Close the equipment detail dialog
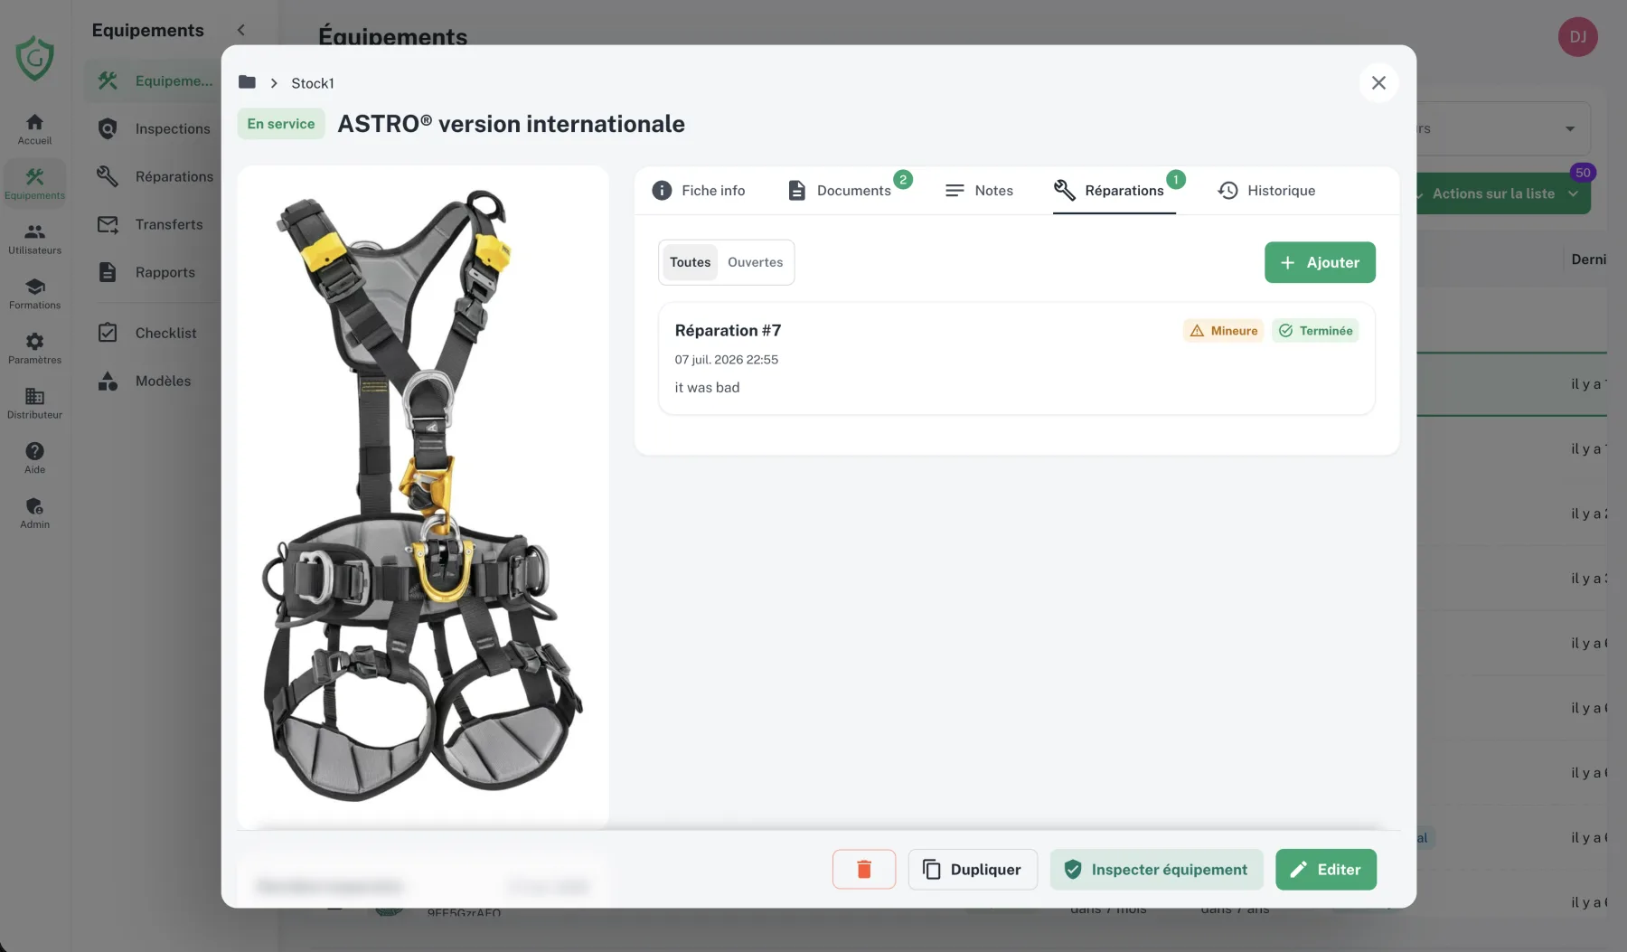This screenshot has height=952, width=1627. [1378, 83]
